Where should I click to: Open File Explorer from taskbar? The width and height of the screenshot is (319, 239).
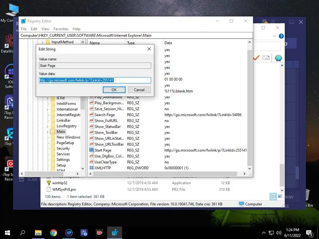38,233
